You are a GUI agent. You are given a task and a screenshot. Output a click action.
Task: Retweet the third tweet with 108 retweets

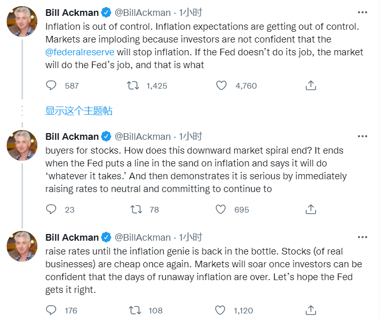tap(136, 310)
